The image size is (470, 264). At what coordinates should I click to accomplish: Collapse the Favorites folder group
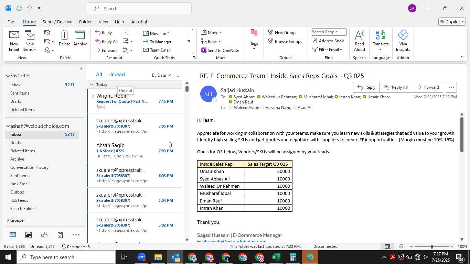pos(8,76)
